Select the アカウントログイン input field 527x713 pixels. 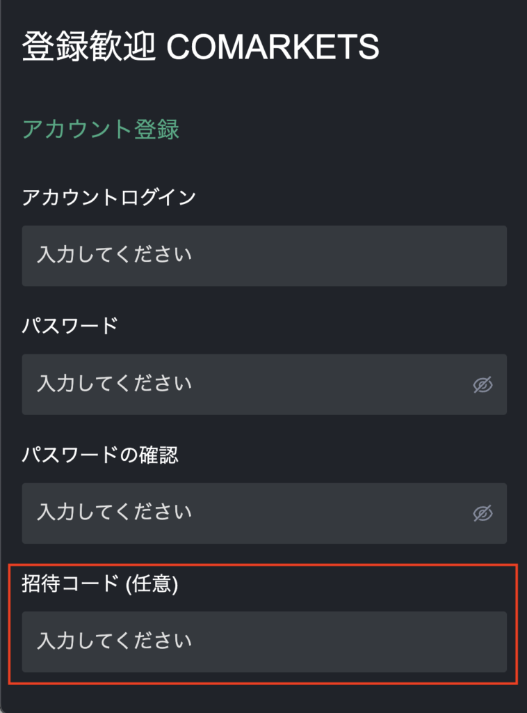[x=264, y=256]
